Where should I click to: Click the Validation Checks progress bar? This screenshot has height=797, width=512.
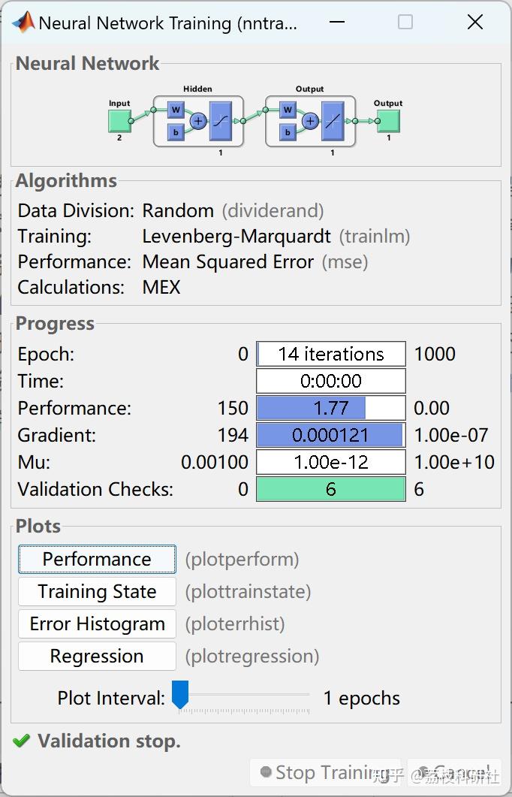330,489
